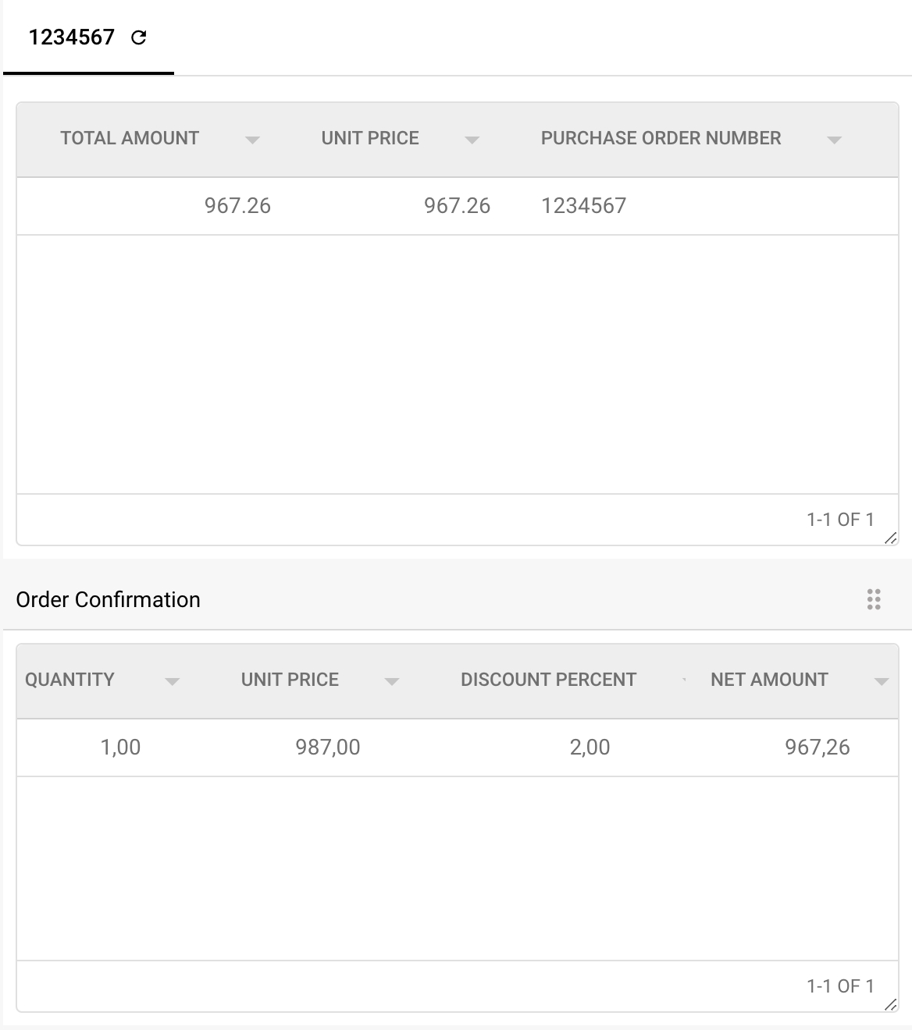This screenshot has height=1030, width=912.
Task: Click the resize handle of the top table
Action: tap(890, 538)
